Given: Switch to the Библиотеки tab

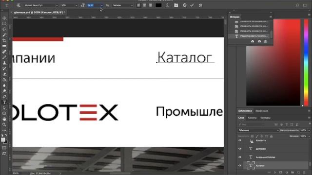Looking at the screenshot, I should [x=245, y=111].
